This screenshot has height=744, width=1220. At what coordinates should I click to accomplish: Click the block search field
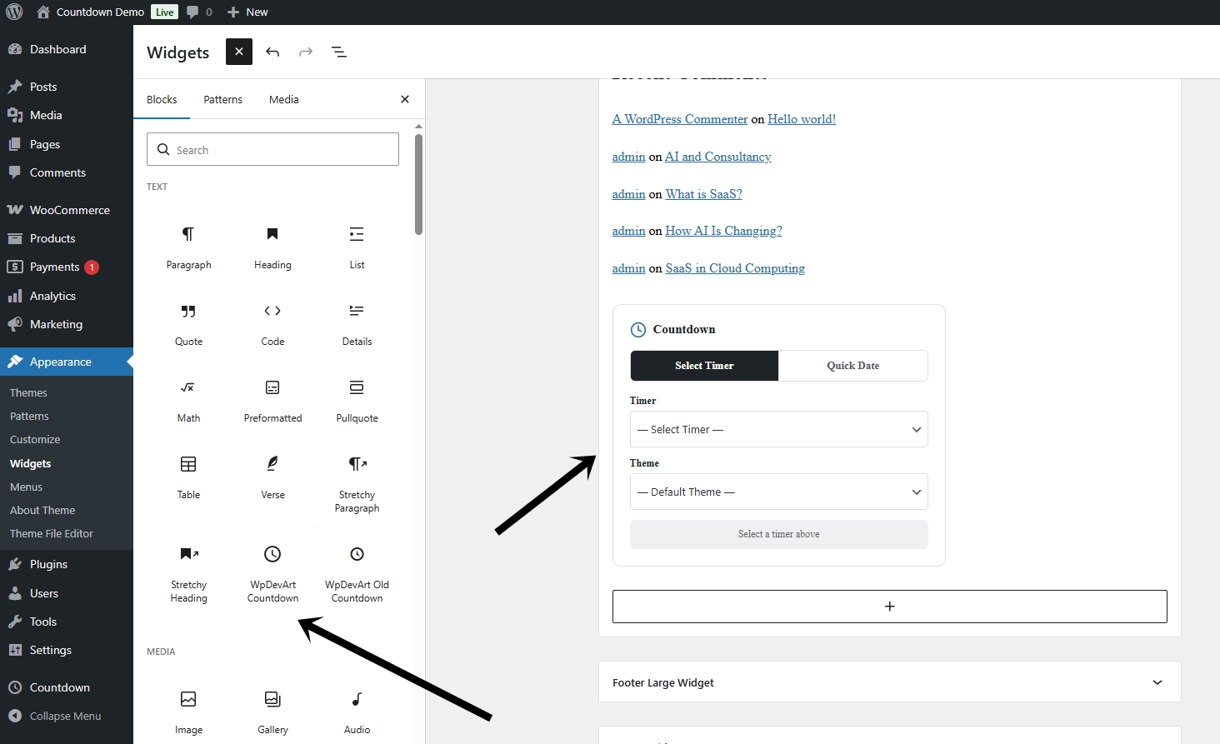(272, 150)
